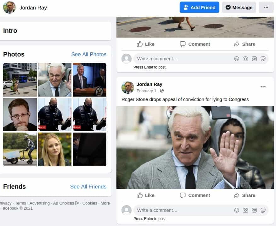Open the three-dot menu on the Roger Stone post

pyautogui.click(x=263, y=87)
